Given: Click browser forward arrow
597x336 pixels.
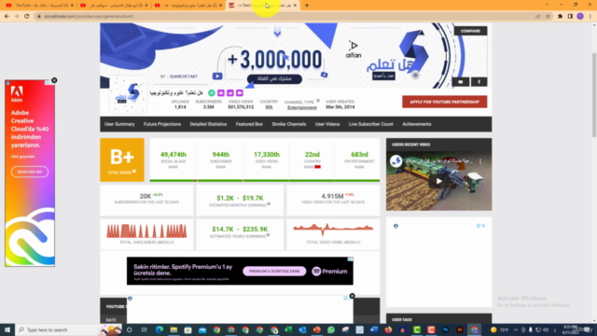Looking at the screenshot, I should [17, 17].
